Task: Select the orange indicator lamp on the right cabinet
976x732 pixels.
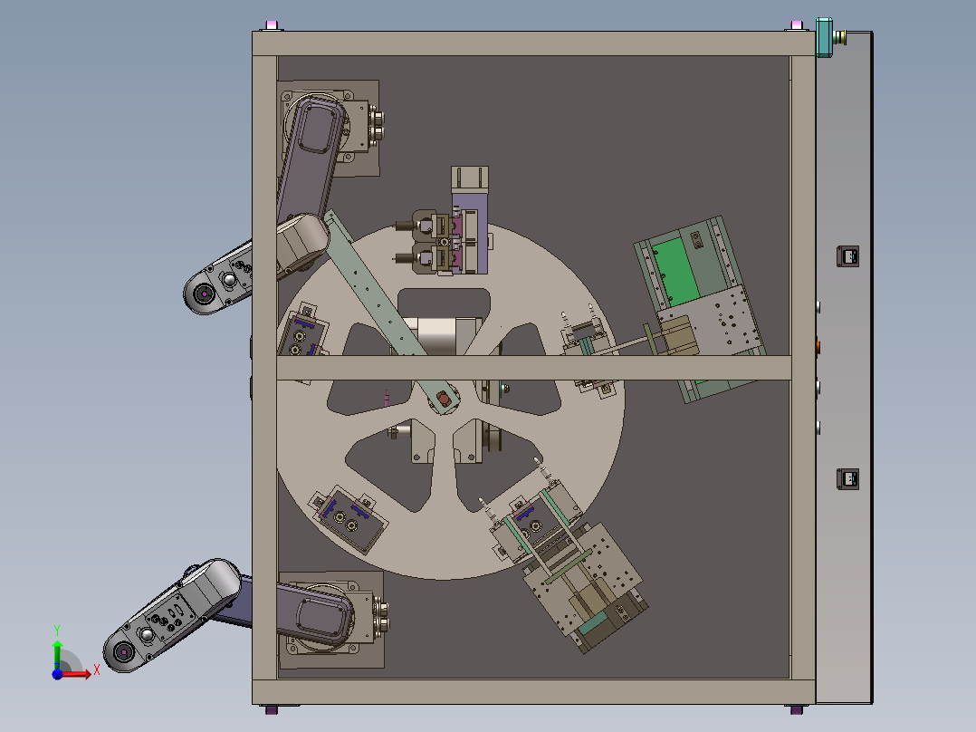Action: pos(818,346)
